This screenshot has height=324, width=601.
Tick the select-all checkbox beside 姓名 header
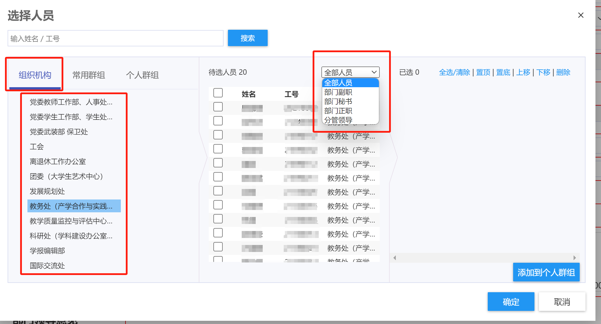218,93
